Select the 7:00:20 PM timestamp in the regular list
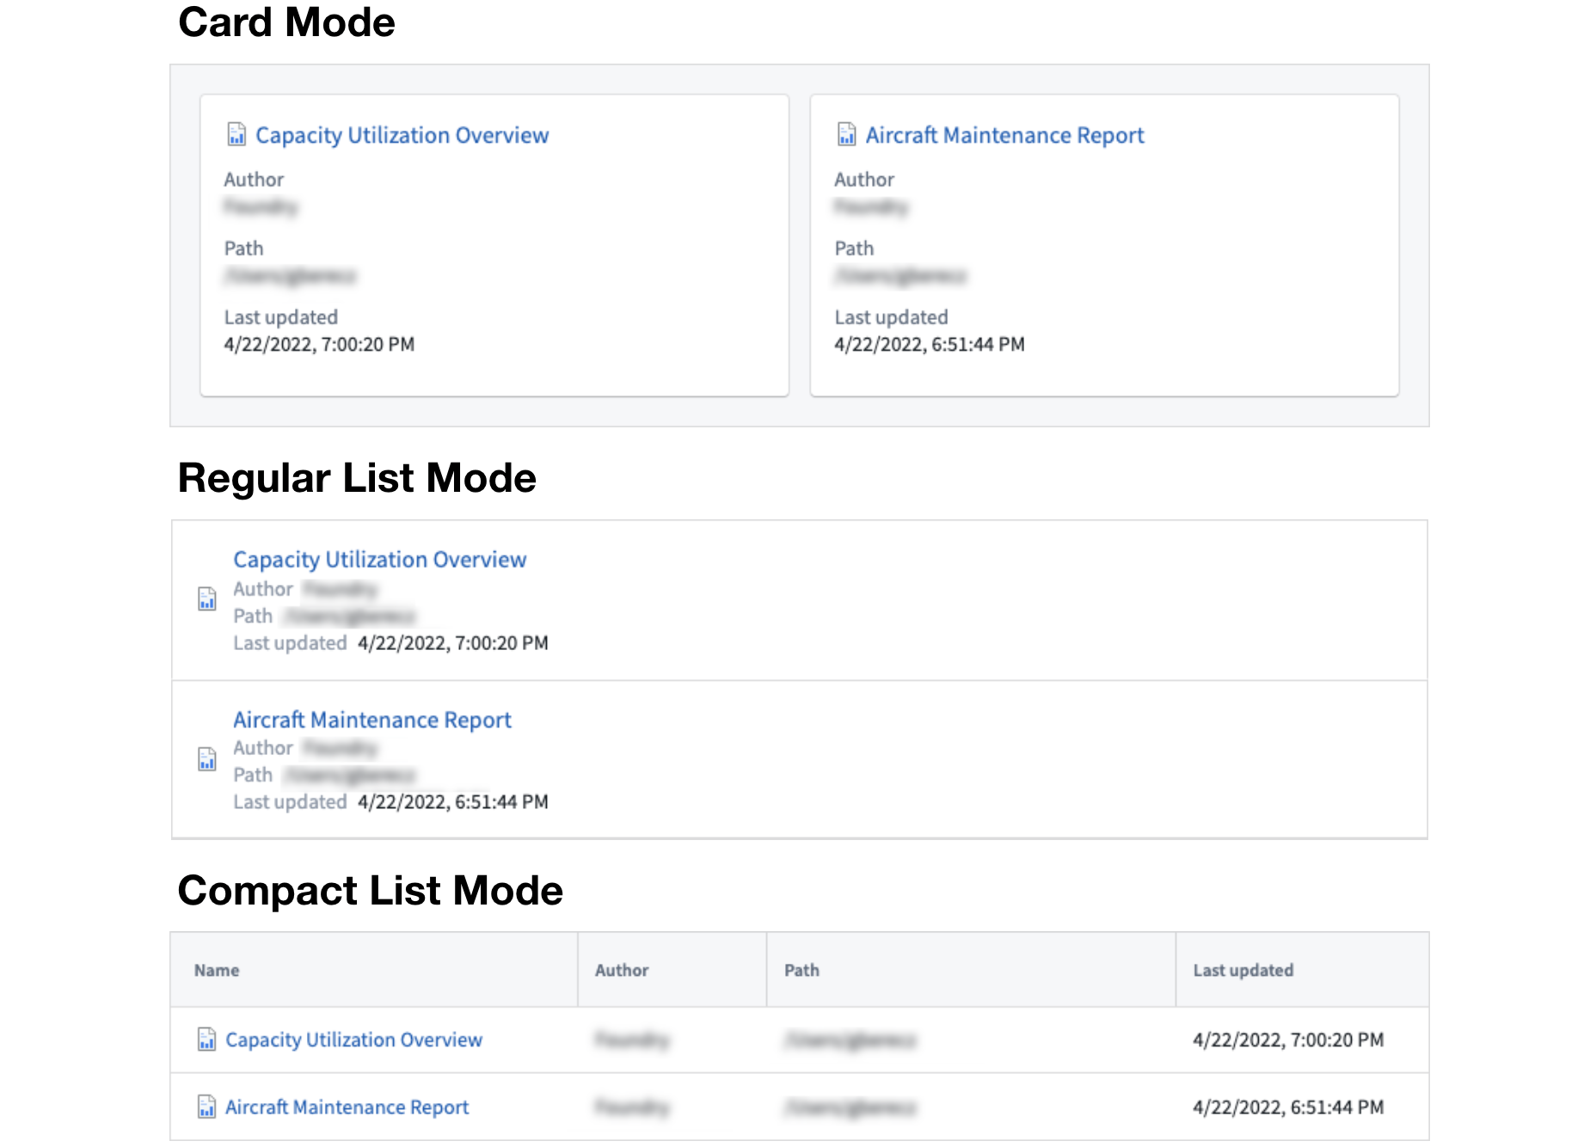Viewport: 1596px width, 1147px height. click(x=452, y=643)
